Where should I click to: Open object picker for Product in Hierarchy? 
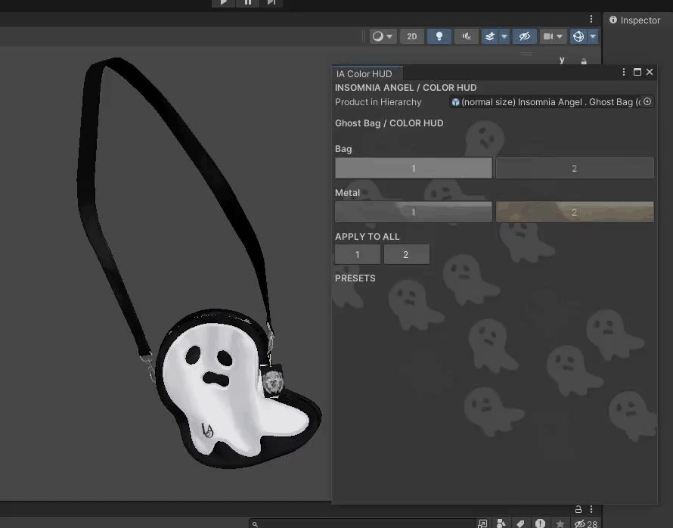coord(647,101)
